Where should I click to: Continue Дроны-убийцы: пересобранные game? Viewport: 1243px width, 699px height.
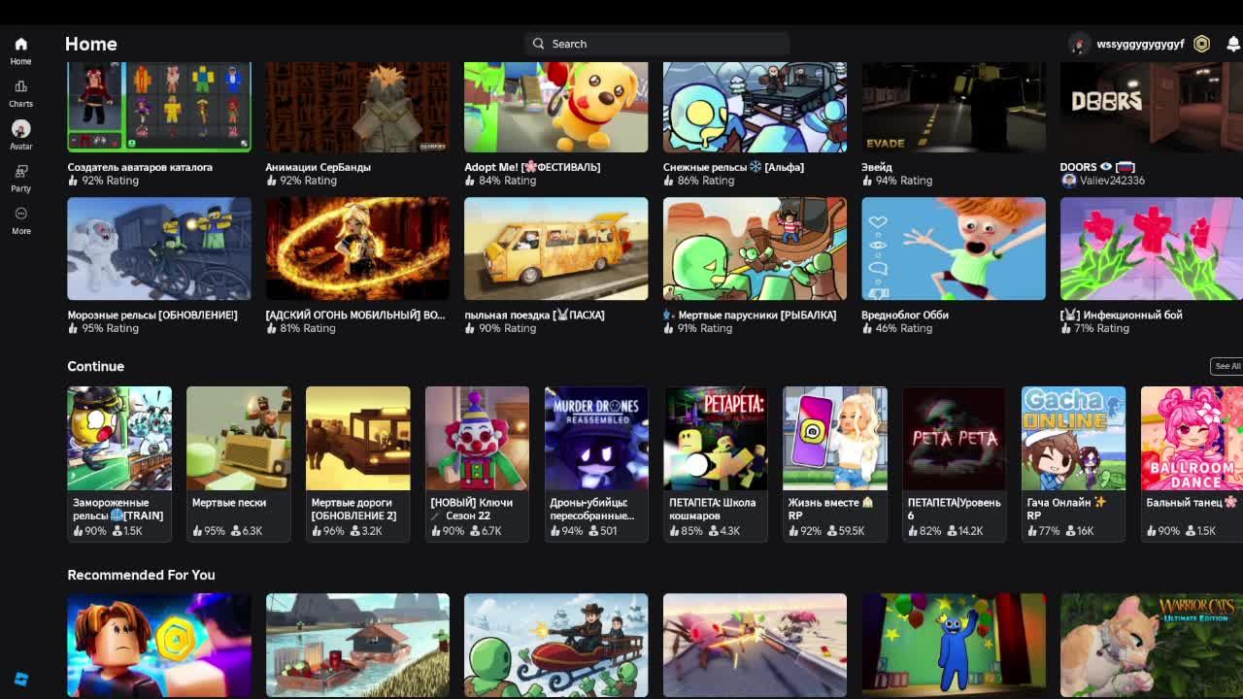(x=596, y=463)
